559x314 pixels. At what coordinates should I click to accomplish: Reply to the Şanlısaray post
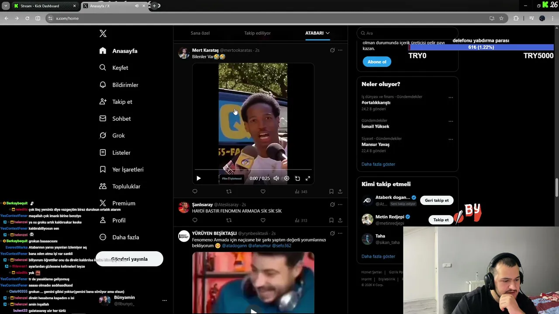click(195, 220)
